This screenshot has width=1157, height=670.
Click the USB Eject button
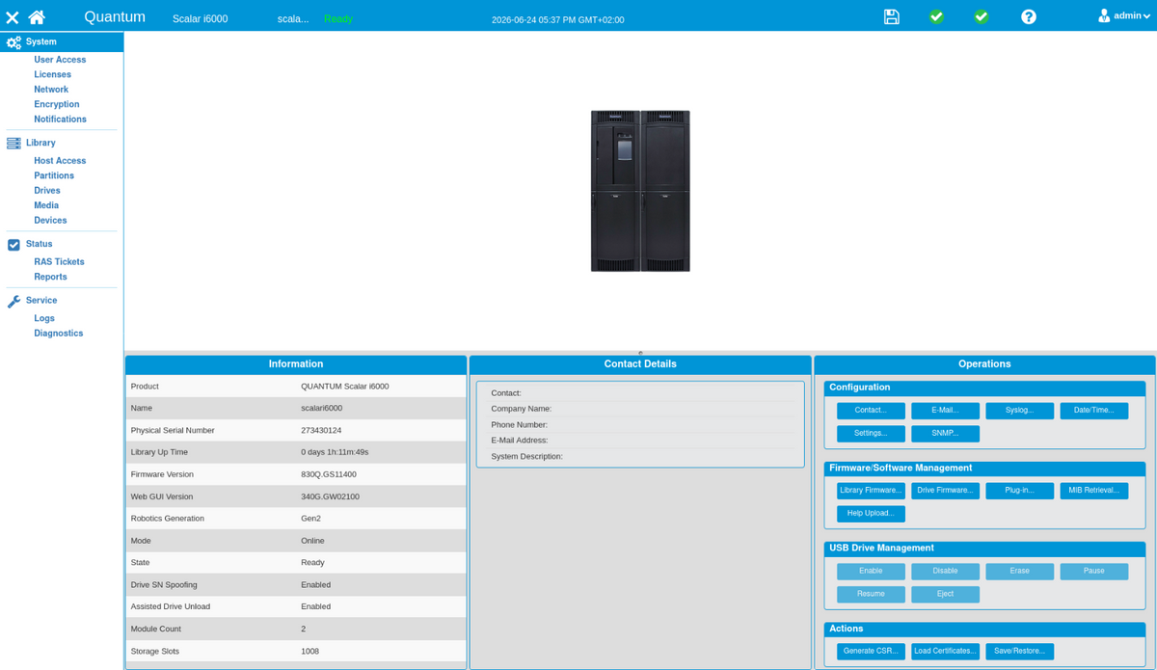pyautogui.click(x=945, y=595)
